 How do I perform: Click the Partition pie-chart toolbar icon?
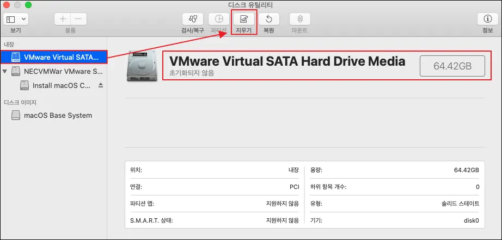click(x=219, y=19)
